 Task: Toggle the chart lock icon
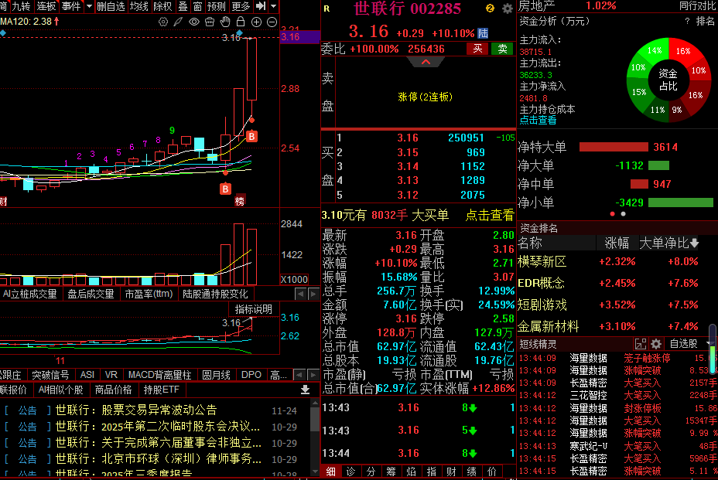(x=241, y=22)
